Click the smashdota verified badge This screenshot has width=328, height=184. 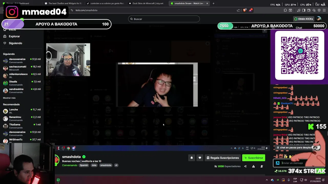84,157
